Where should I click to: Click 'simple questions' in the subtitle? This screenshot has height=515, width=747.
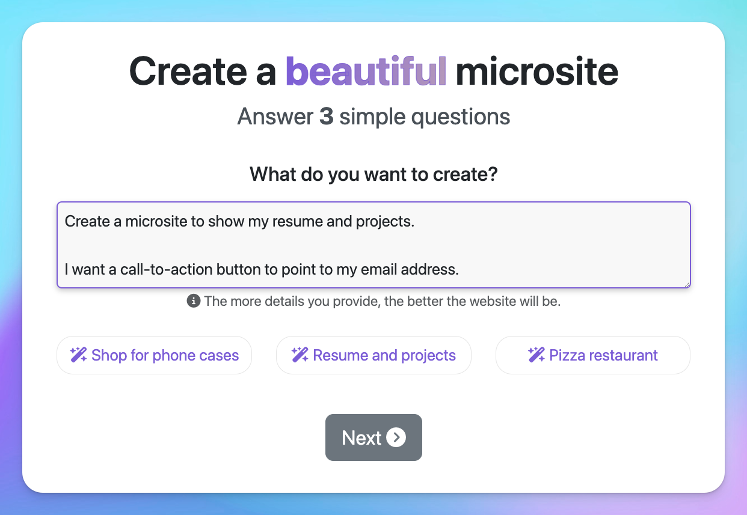(425, 117)
